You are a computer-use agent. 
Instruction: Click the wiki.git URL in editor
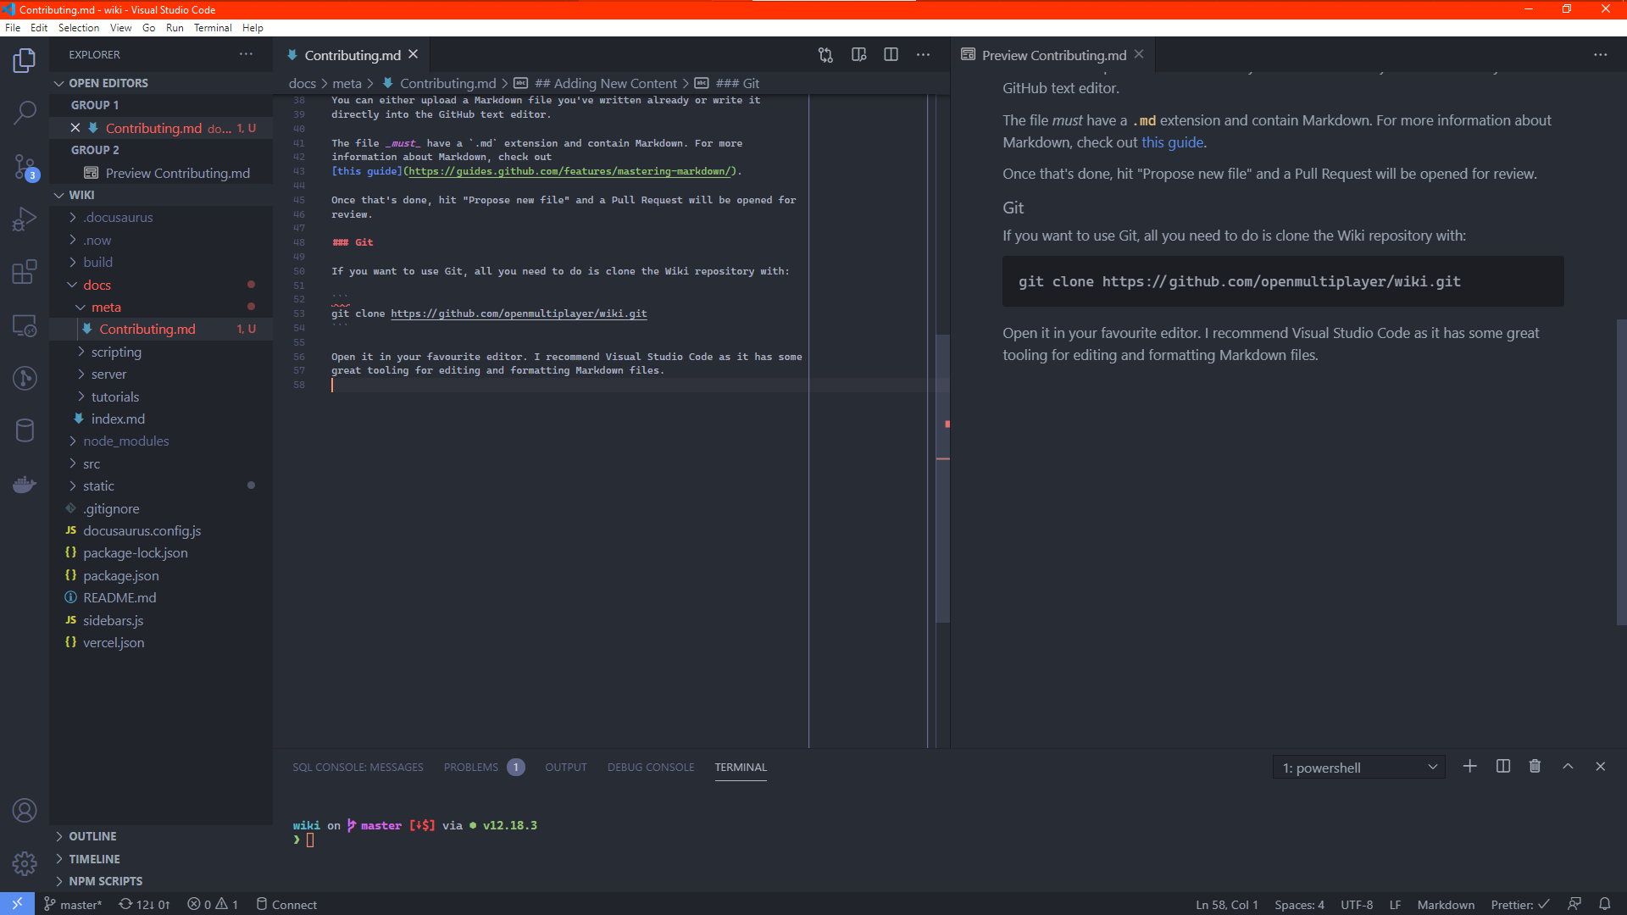[519, 313]
